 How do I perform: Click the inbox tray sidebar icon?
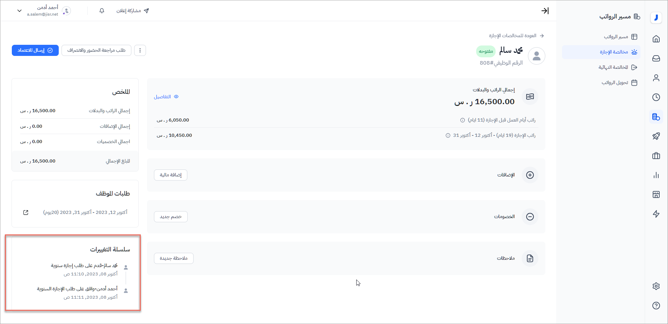pyautogui.click(x=656, y=58)
